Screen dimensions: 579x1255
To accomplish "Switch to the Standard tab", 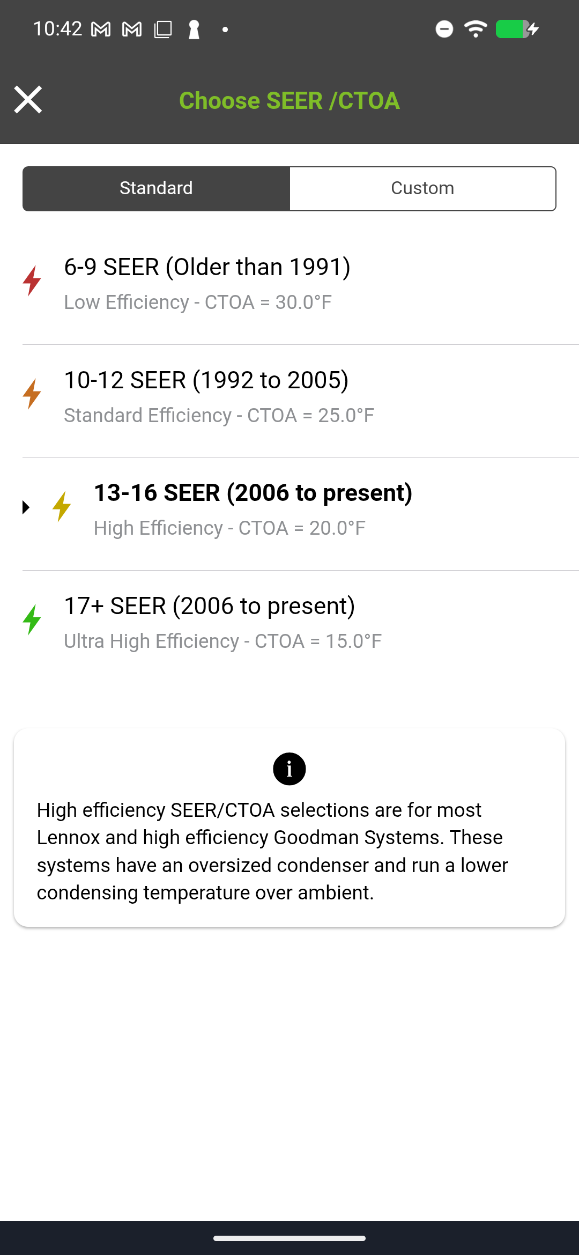I will click(x=156, y=188).
